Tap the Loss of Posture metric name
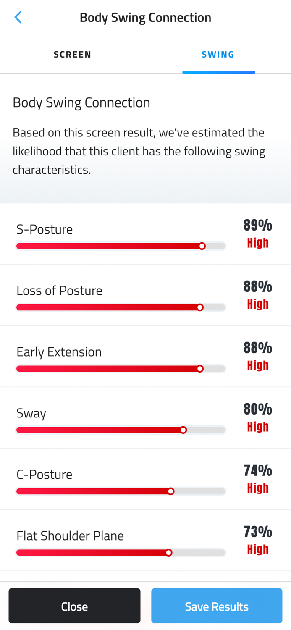Image resolution: width=291 pixels, height=630 pixels. [59, 290]
